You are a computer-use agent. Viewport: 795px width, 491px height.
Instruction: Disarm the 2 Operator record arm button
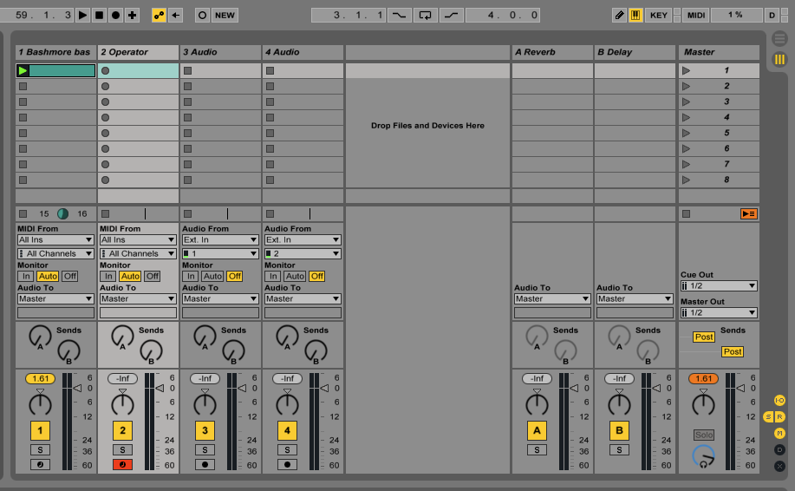pyautogui.click(x=123, y=465)
